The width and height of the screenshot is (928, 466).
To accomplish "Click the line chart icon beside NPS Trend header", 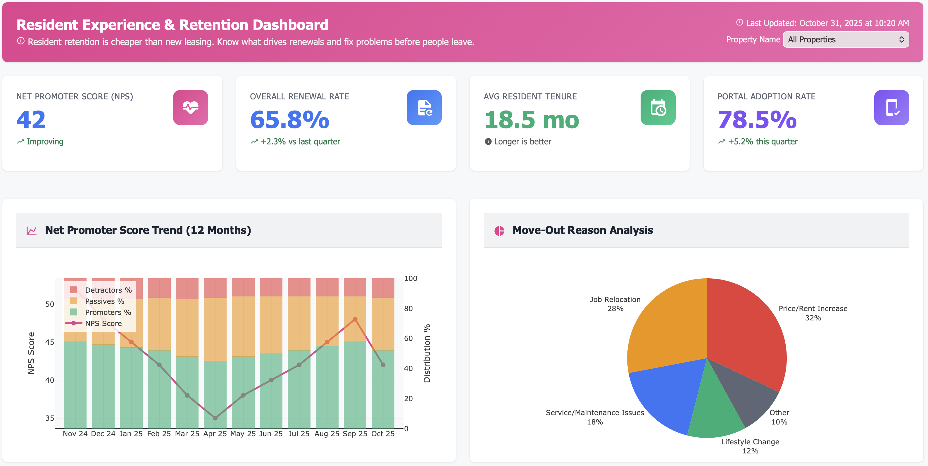I will click(31, 230).
